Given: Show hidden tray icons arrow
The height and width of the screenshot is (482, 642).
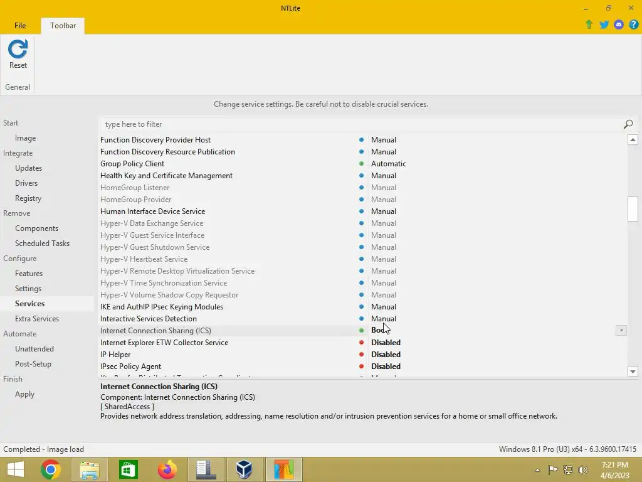Looking at the screenshot, I should click(x=537, y=470).
